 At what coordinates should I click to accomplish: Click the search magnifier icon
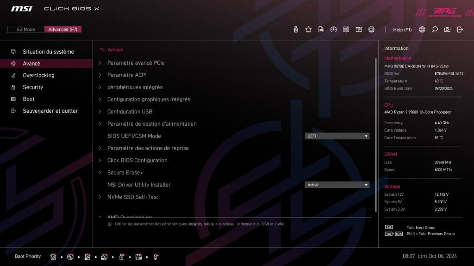tap(434, 29)
